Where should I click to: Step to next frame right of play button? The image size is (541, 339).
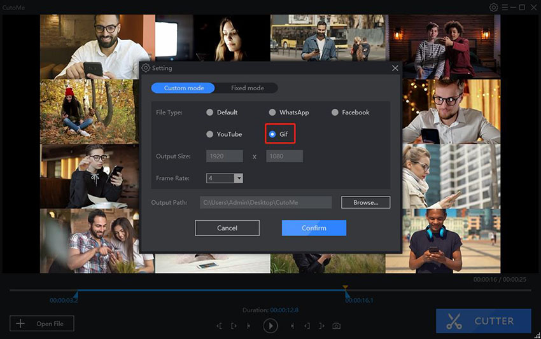tap(293, 326)
